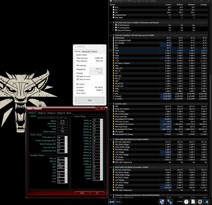The image size is (212, 205).
Task: Open the tWRPRE dropdown in Tertiary Timings
Action: (101, 167)
